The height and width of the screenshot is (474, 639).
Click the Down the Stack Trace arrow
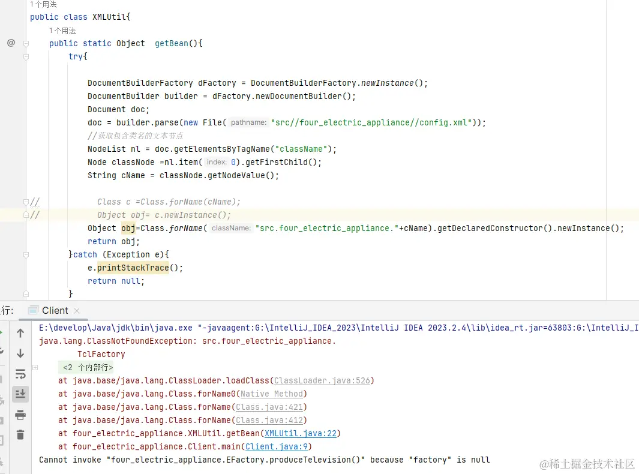20,353
